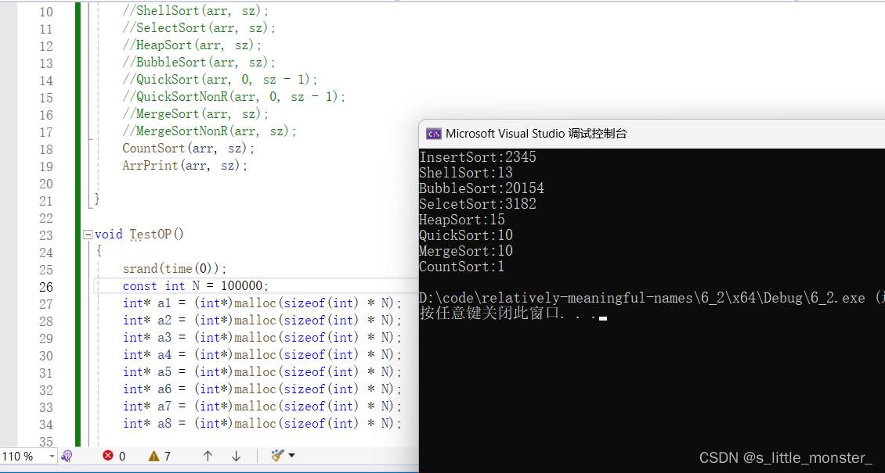
Task: Click the D:\code executable path line
Action: coord(652,298)
